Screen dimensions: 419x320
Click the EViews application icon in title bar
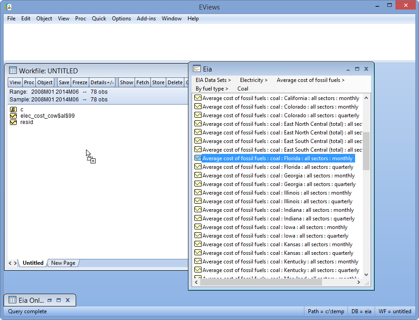tap(8, 7)
